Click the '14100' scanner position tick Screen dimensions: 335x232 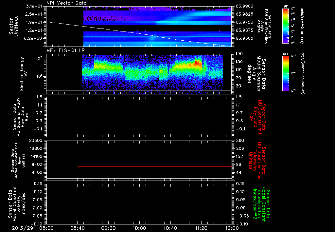point(36,156)
